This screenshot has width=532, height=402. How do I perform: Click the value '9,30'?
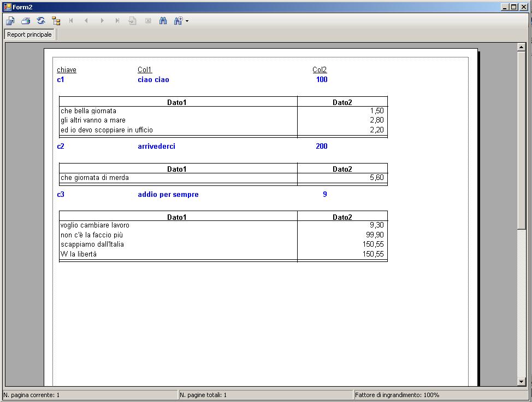pyautogui.click(x=377, y=225)
